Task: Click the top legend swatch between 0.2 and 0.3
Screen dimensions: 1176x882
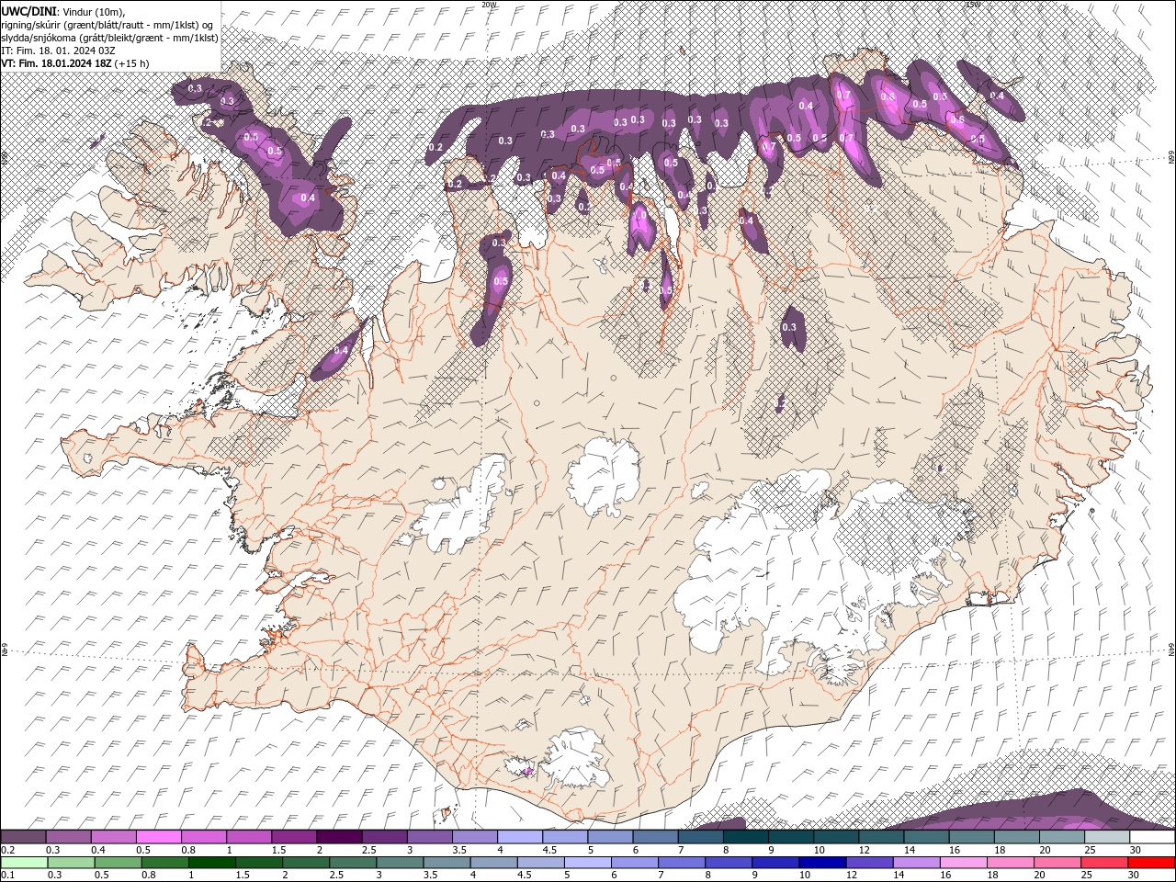Action: click(23, 837)
